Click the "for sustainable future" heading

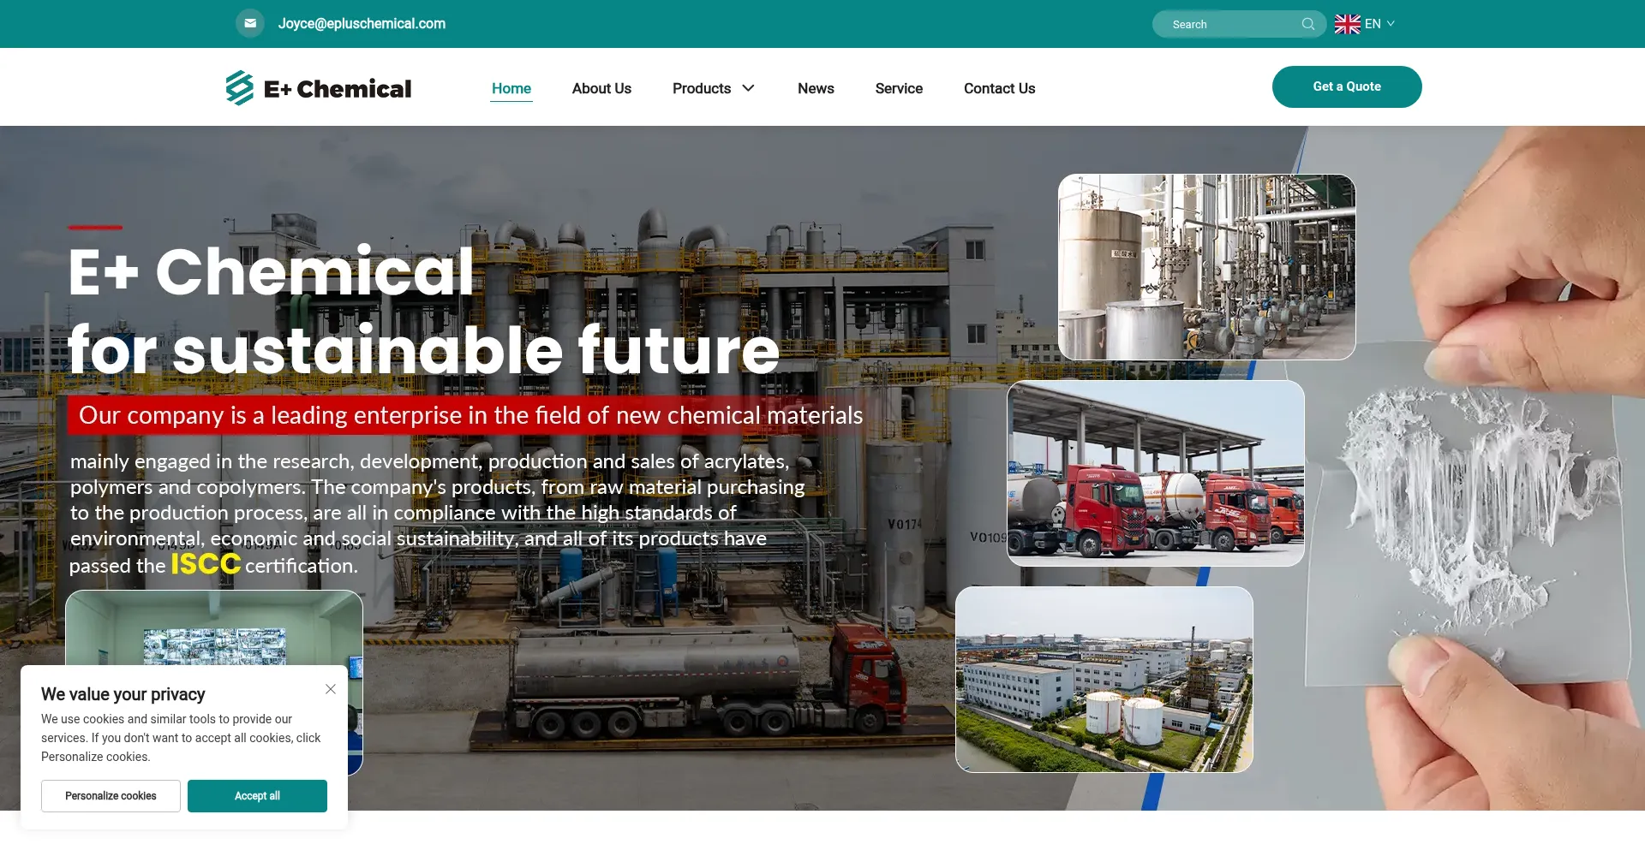tap(424, 350)
